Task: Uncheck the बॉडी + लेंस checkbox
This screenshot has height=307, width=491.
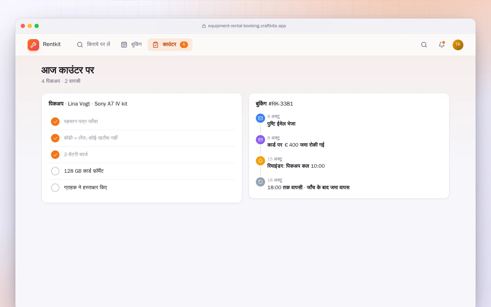Action: [x=55, y=138]
